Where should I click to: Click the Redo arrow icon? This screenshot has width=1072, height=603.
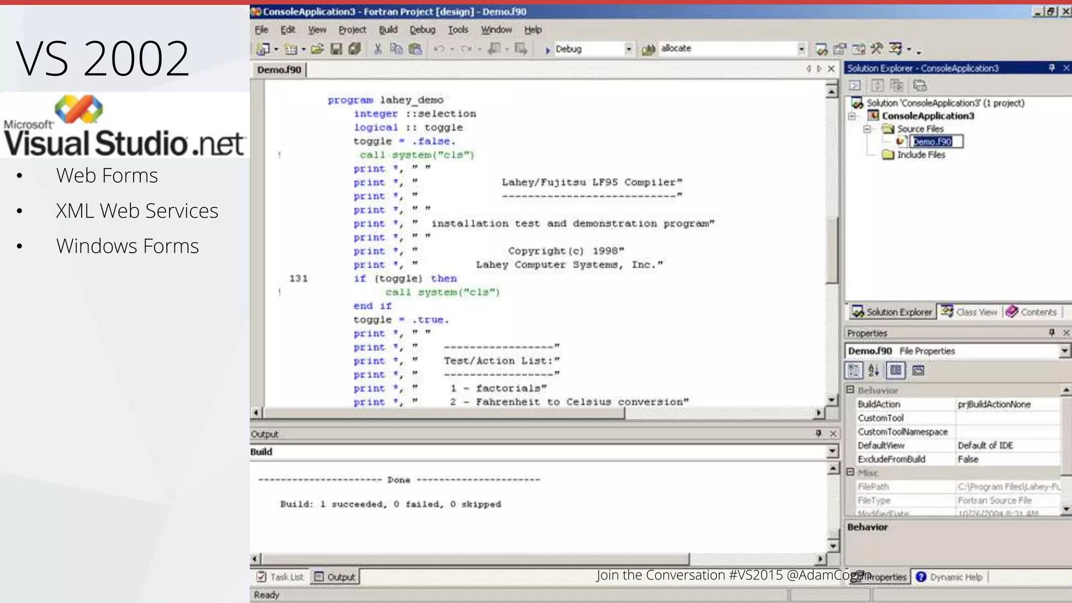[466, 49]
